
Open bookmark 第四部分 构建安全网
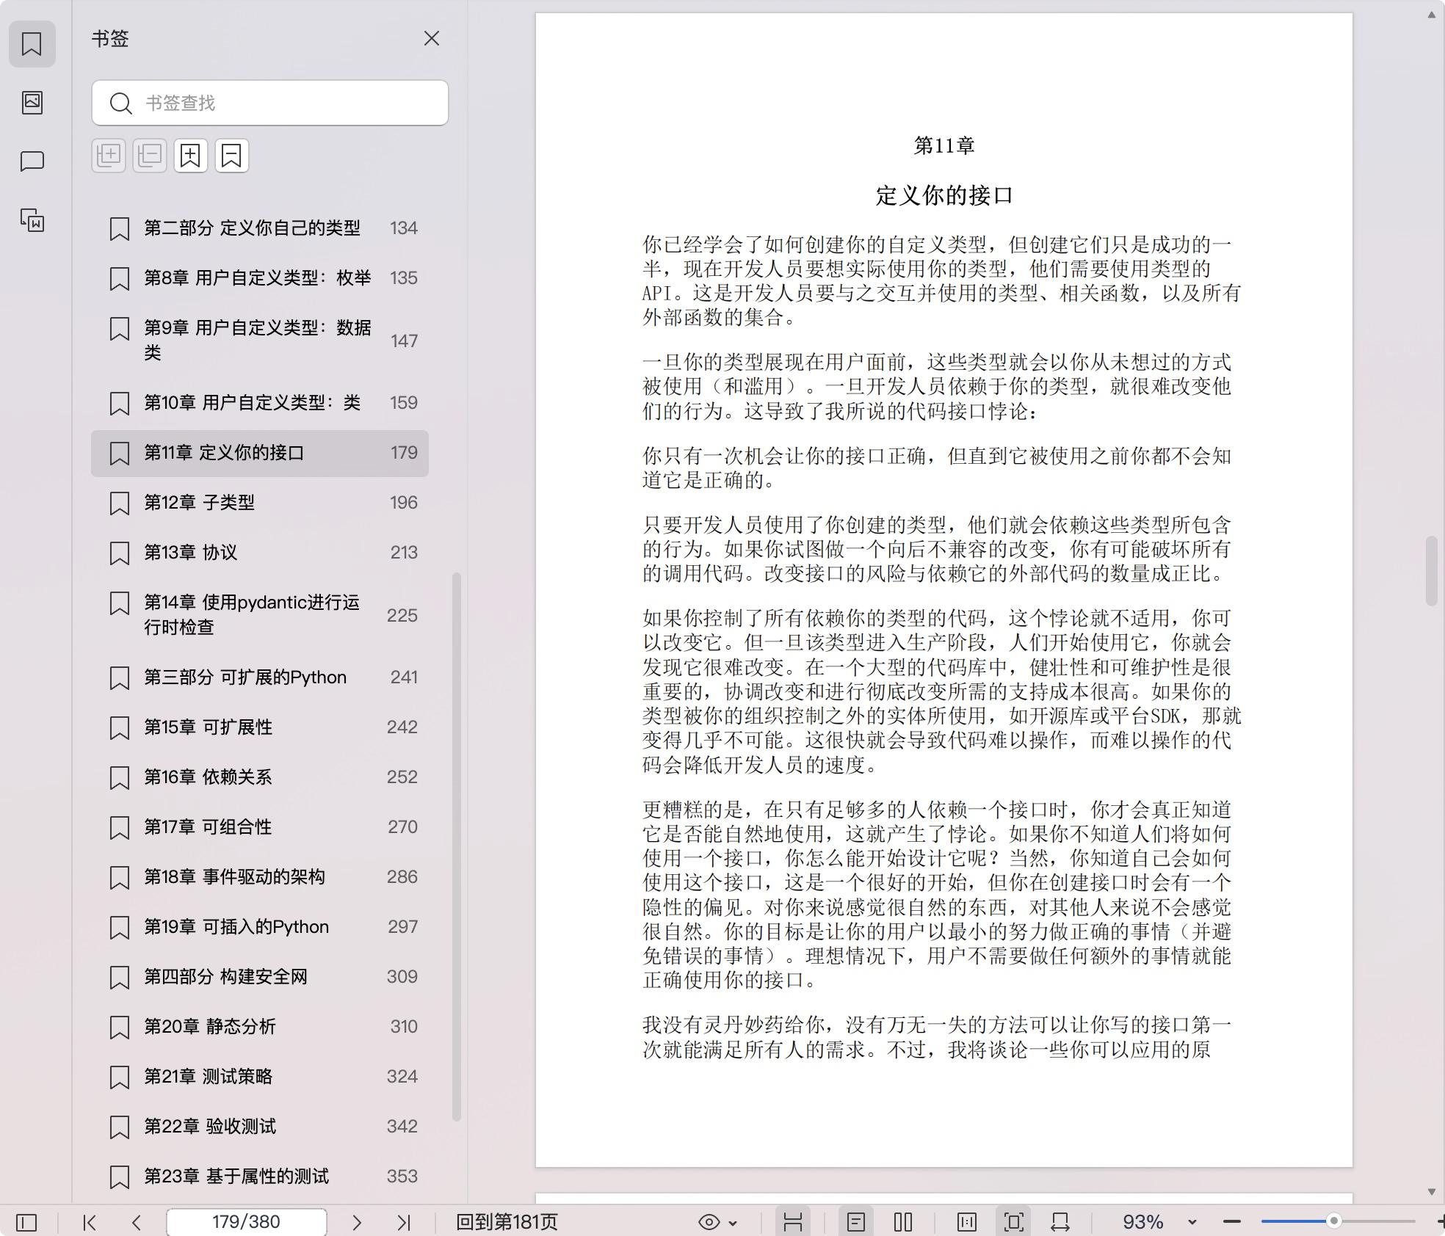click(260, 977)
